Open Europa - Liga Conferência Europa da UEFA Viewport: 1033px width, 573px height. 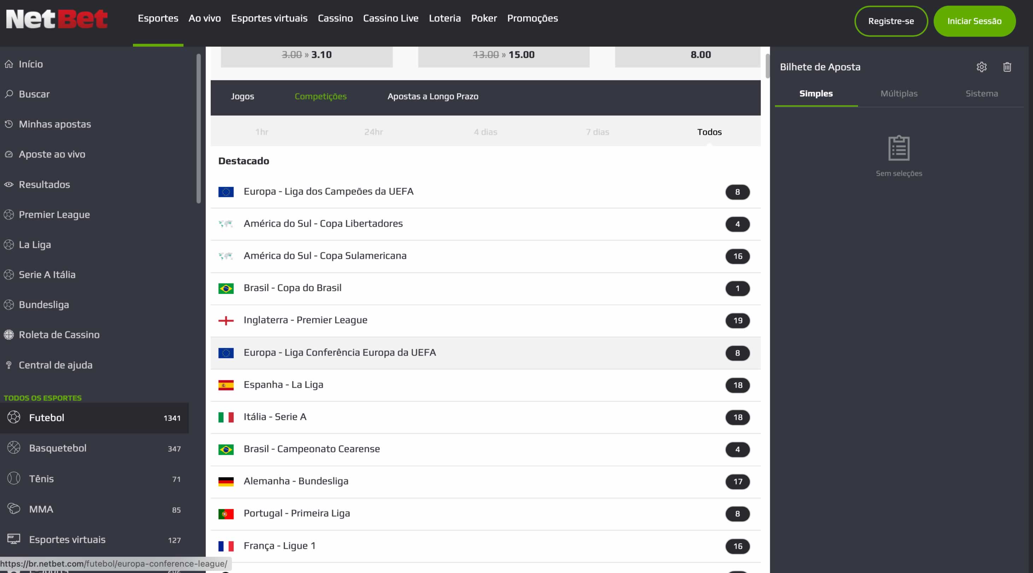485,353
